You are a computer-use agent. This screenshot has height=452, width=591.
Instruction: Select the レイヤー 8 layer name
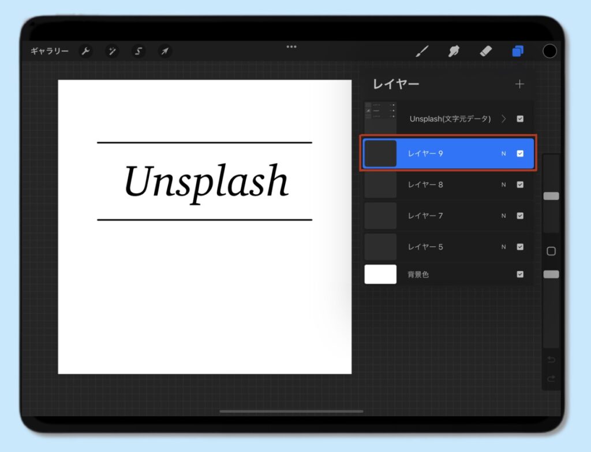pos(425,184)
